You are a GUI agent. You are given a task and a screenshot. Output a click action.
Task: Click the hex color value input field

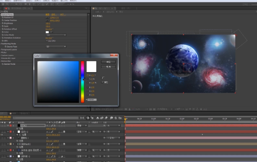coord(92,99)
